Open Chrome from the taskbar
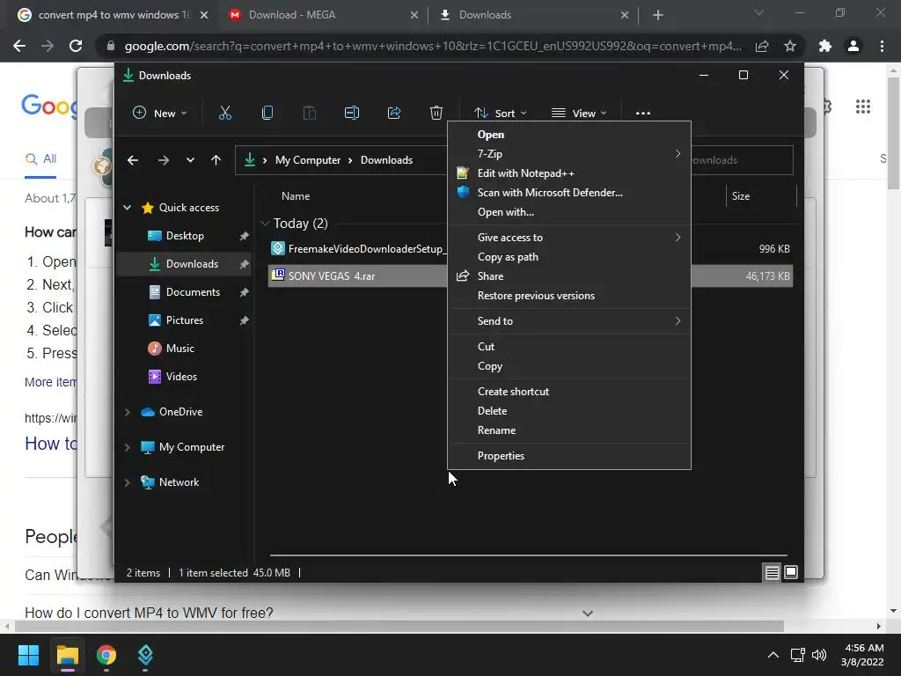 106,655
